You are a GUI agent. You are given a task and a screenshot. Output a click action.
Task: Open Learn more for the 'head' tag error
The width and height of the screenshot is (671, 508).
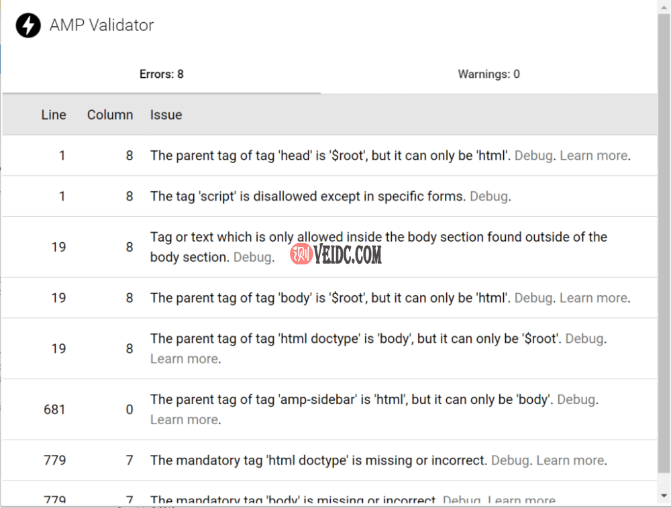click(x=593, y=156)
